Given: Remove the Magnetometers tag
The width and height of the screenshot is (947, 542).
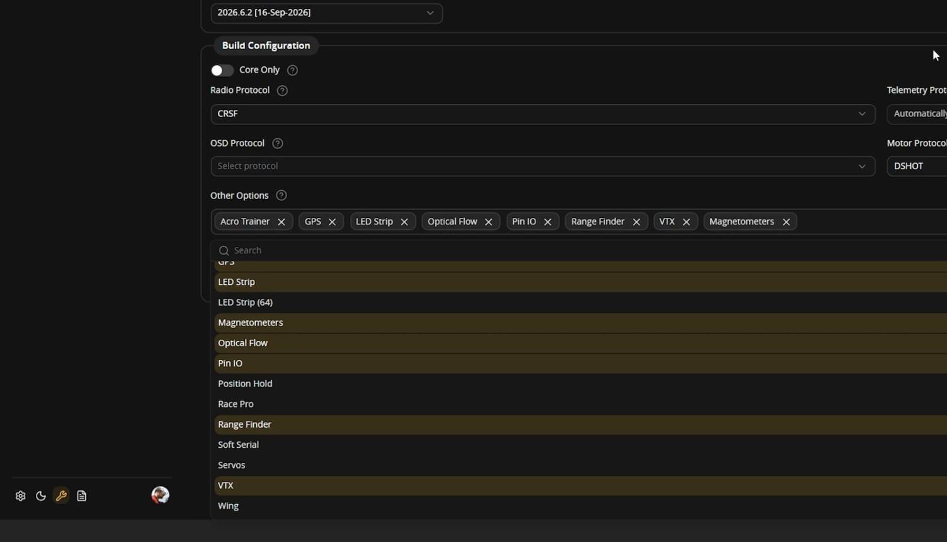Looking at the screenshot, I should [786, 222].
